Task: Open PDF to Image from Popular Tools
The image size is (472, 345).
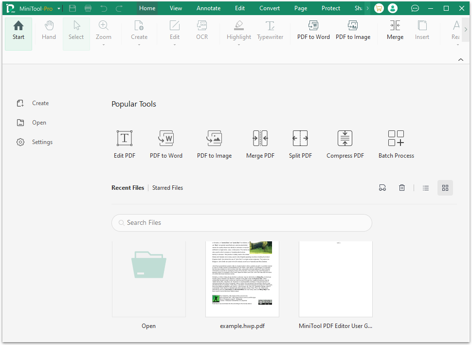Action: click(214, 145)
